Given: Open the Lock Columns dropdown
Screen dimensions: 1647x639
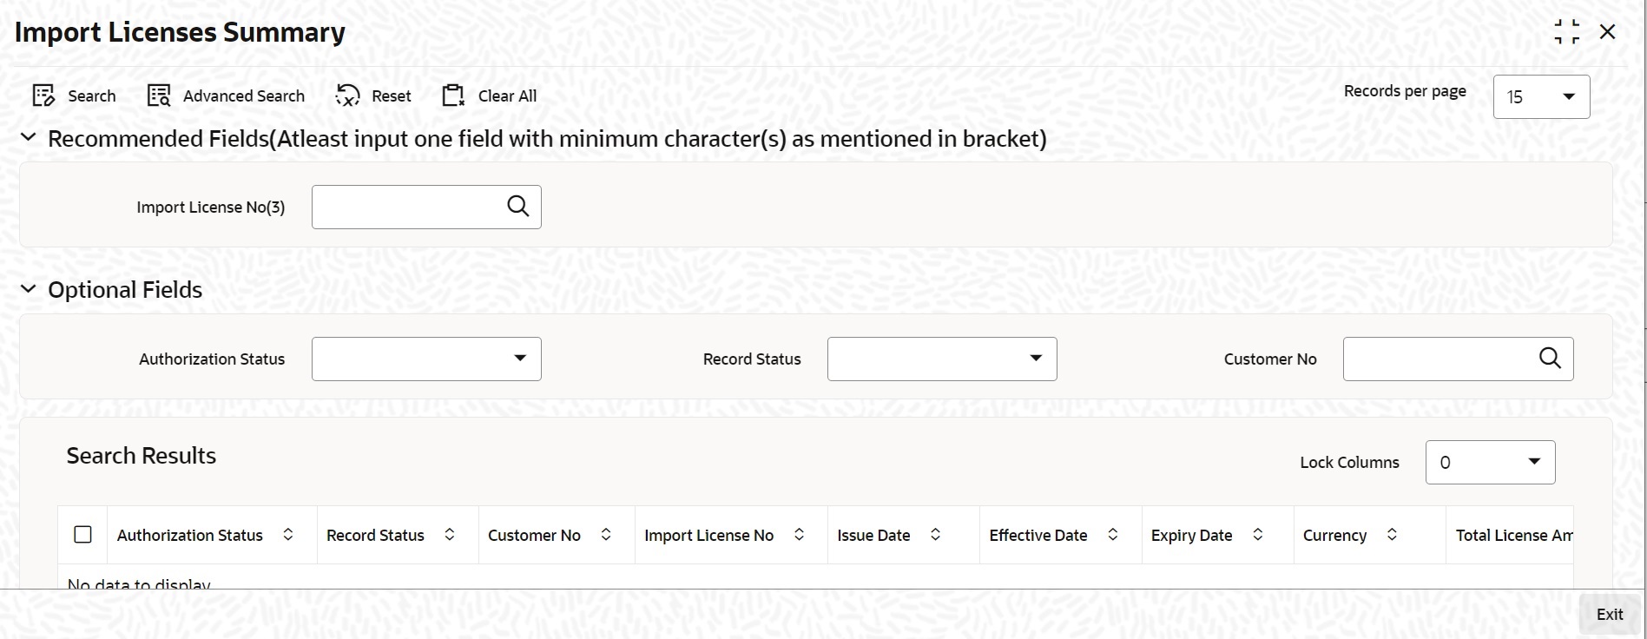Looking at the screenshot, I should coord(1490,462).
